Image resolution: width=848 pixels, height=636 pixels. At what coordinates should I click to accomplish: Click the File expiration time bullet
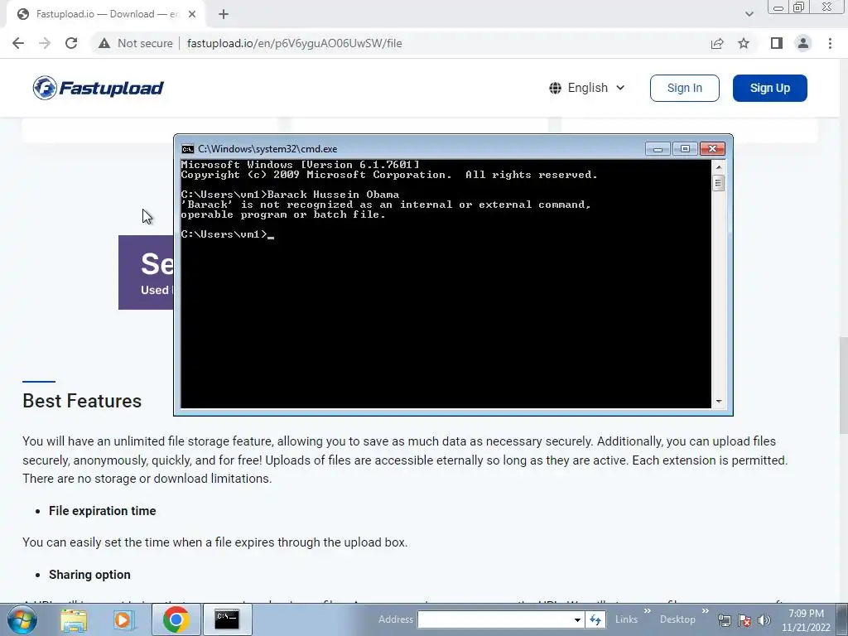(x=102, y=511)
